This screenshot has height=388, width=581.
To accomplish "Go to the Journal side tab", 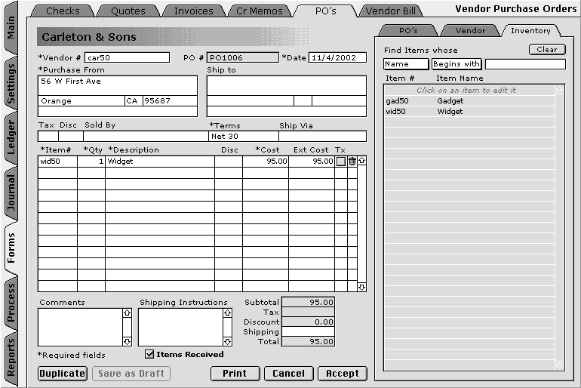I will [x=11, y=193].
